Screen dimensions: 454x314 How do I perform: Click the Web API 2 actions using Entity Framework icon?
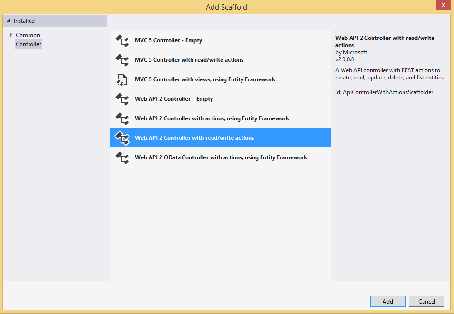(x=122, y=118)
